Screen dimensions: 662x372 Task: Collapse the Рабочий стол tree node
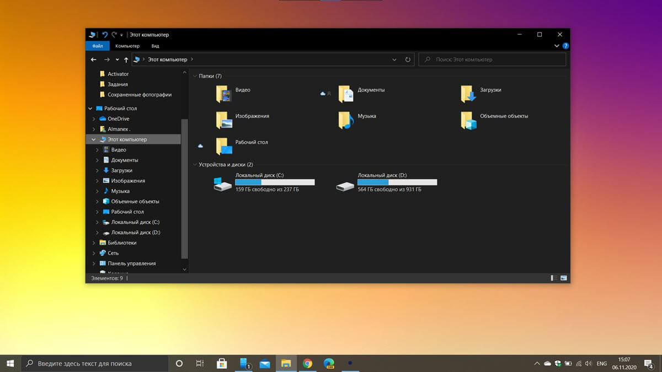click(x=91, y=109)
